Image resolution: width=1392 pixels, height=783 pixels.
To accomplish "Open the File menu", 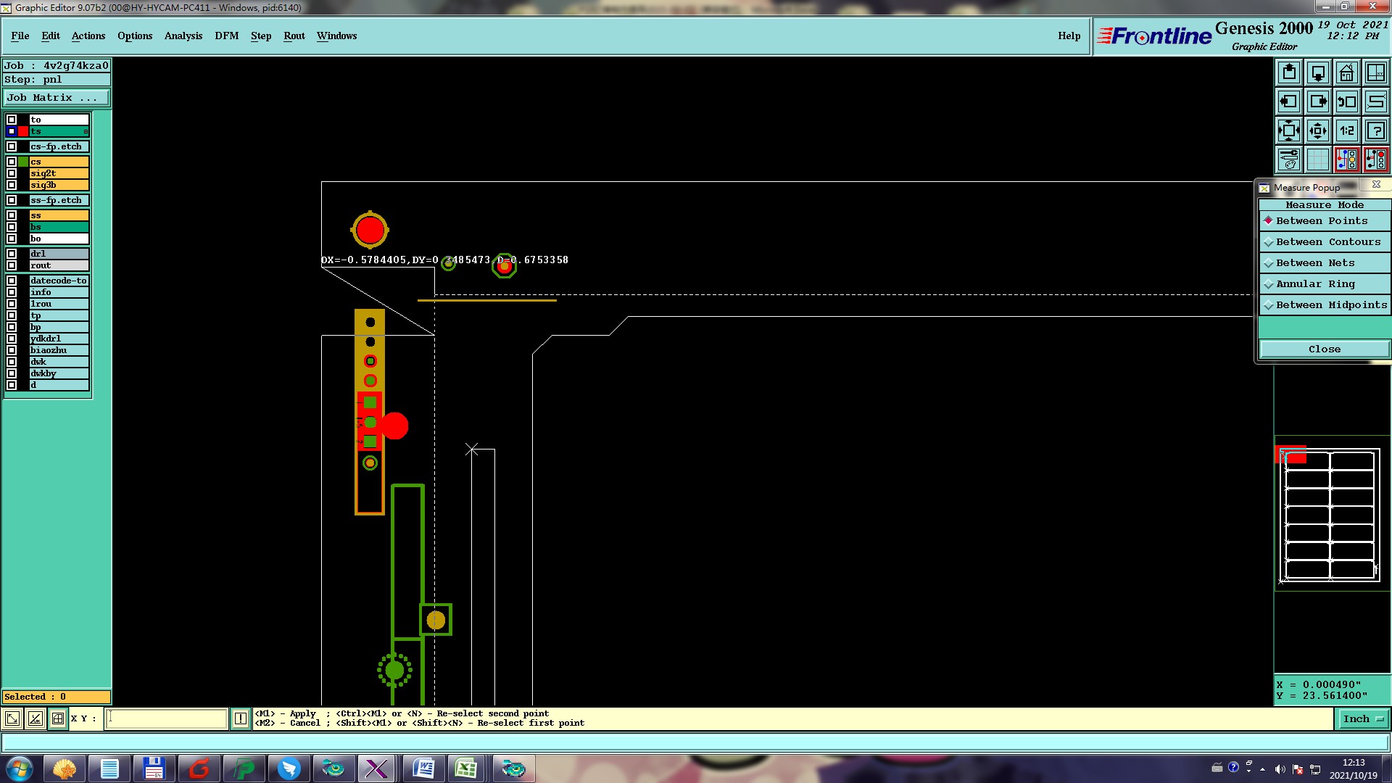I will point(20,36).
